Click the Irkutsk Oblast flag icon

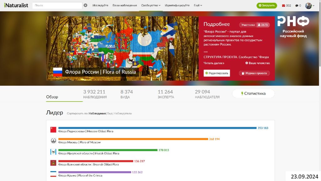(x=53, y=152)
